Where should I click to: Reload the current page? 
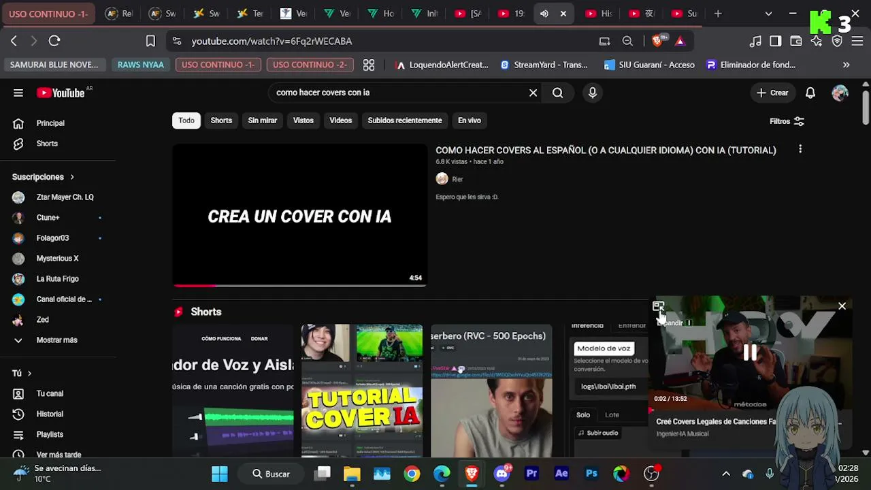click(54, 41)
